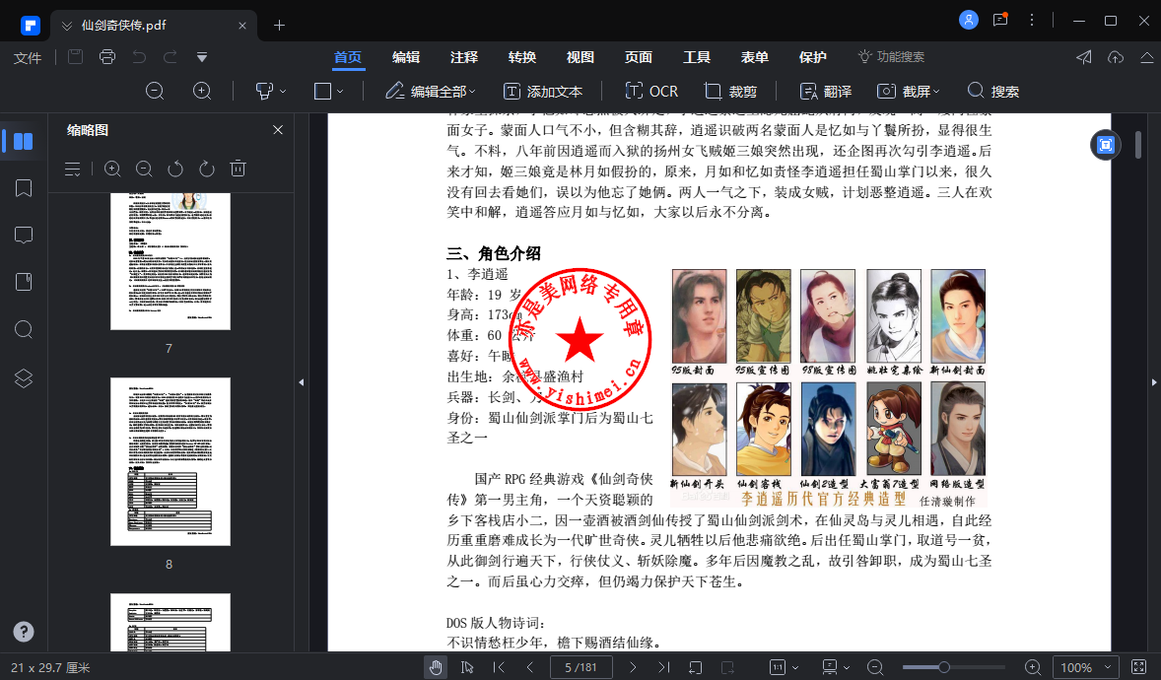The image size is (1161, 680).
Task: Toggle the thumbnails panel sidebar icon
Action: [23, 141]
